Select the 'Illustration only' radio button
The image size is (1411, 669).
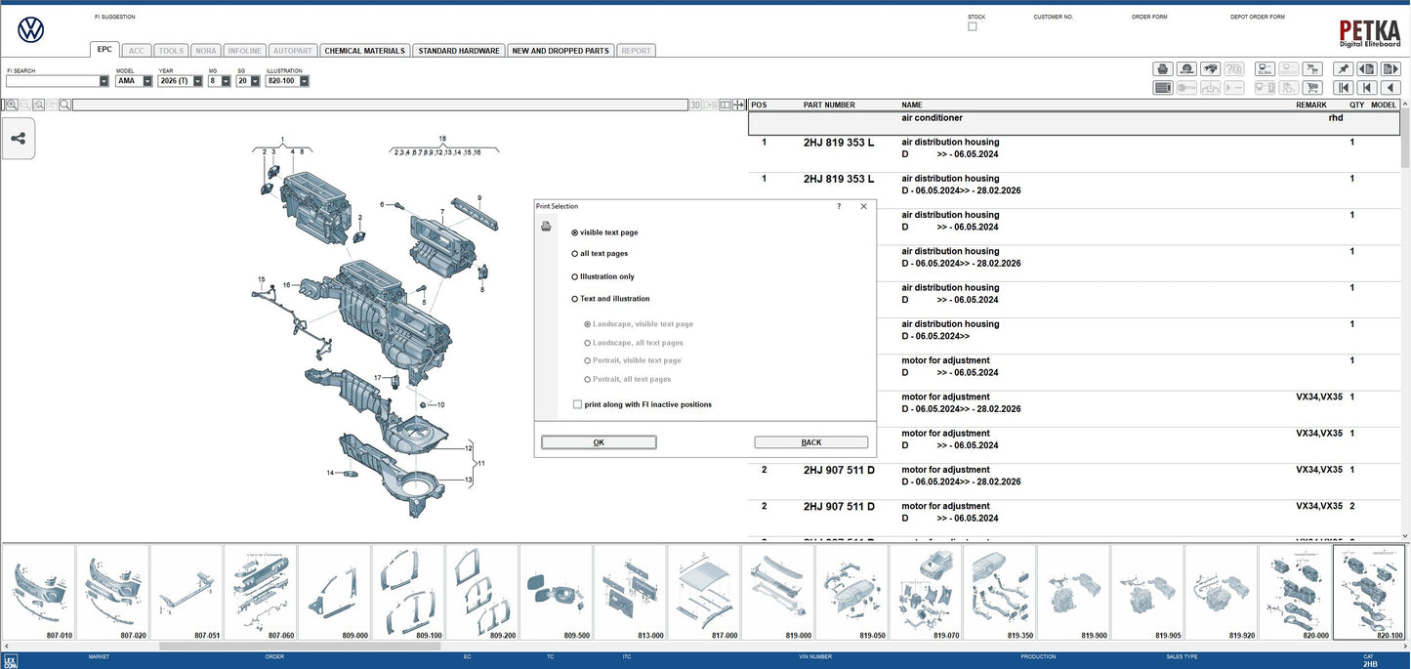click(x=576, y=275)
